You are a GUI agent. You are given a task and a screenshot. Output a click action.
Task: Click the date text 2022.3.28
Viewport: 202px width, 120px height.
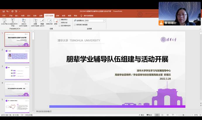tap(165, 79)
